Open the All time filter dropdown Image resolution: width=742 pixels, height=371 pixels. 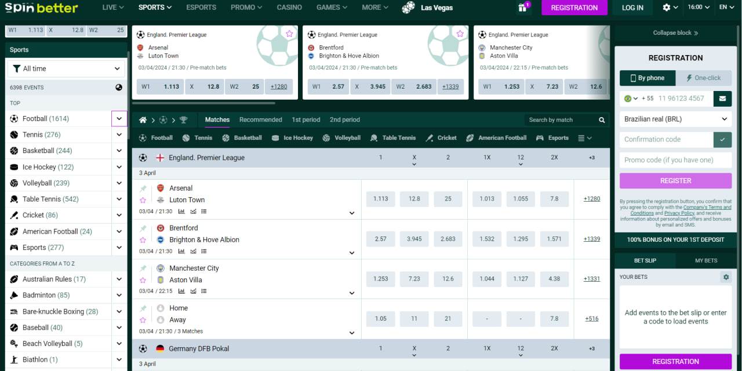(x=67, y=68)
